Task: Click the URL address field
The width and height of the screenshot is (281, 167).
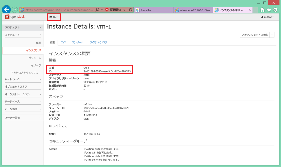Action: click(x=59, y=10)
